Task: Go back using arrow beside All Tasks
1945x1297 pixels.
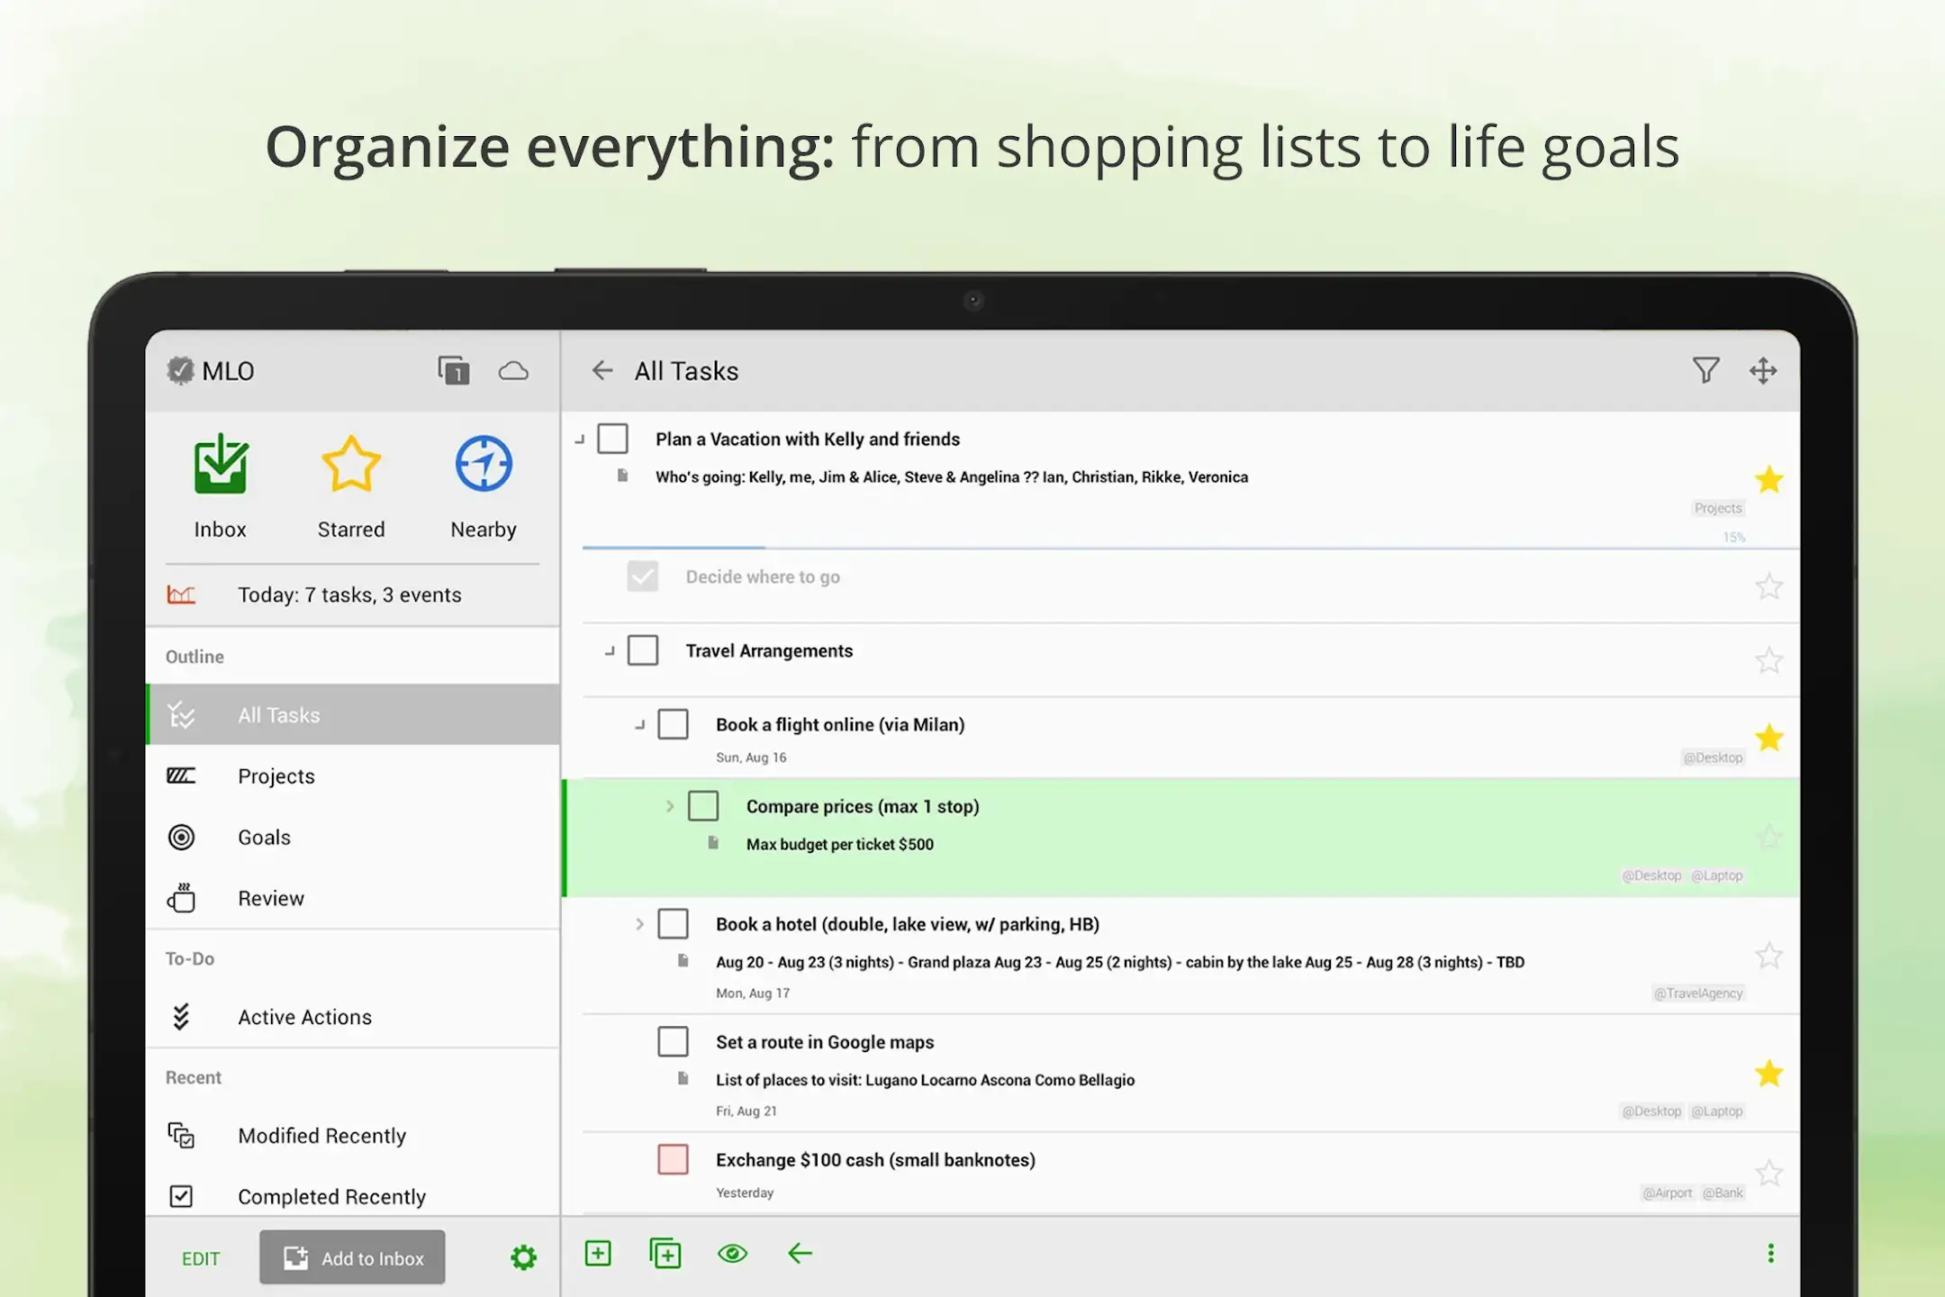Action: coord(602,370)
